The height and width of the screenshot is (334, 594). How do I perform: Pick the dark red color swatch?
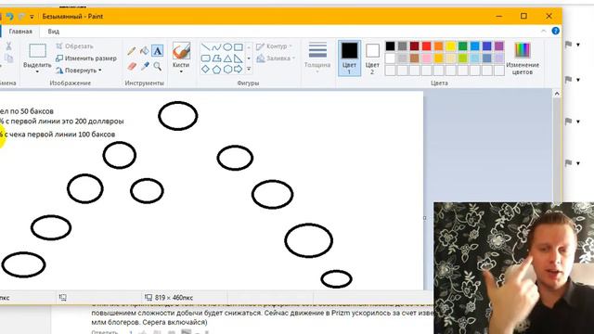pos(414,46)
